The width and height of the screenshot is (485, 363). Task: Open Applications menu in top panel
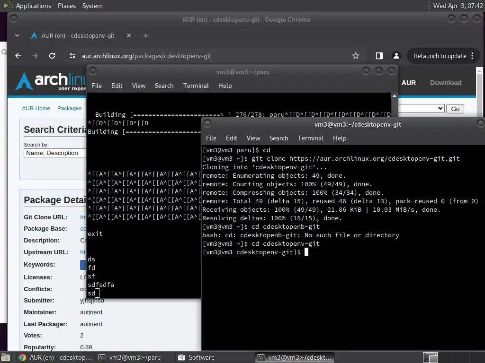[34, 6]
